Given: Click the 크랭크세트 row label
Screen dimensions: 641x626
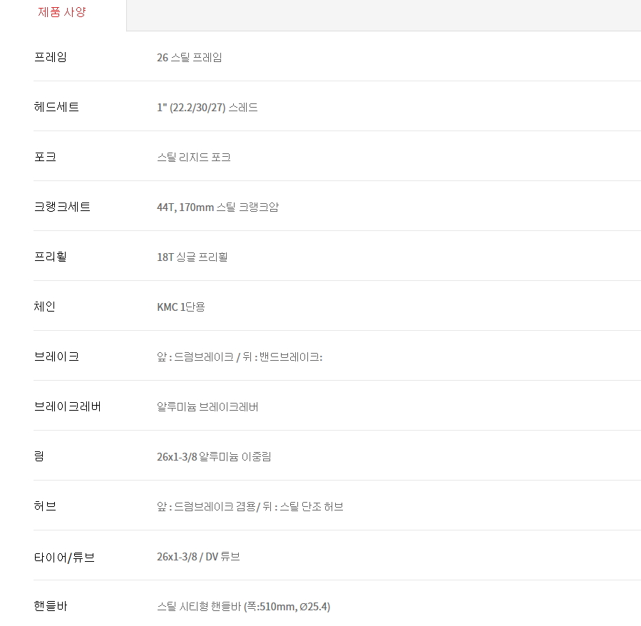Looking at the screenshot, I should [x=62, y=207].
